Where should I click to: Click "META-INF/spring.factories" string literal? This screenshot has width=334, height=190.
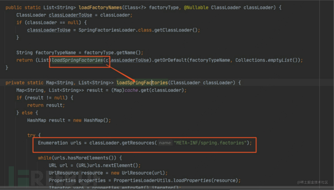click(210, 143)
